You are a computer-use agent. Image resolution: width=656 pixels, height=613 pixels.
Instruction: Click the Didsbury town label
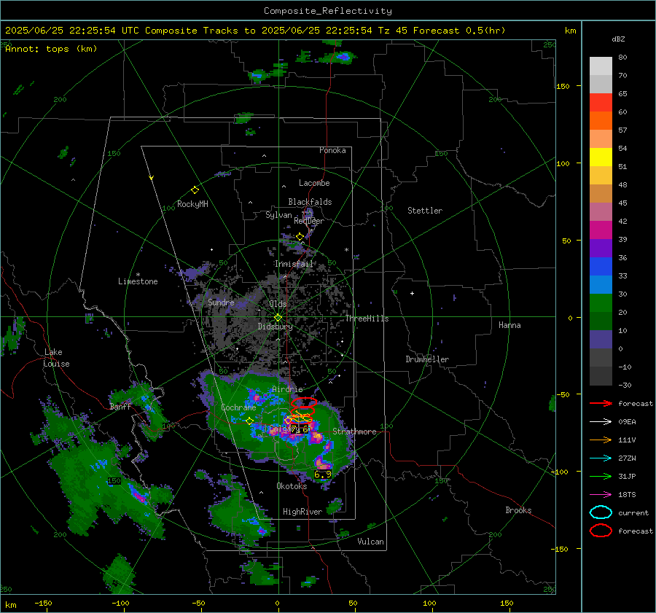(275, 327)
